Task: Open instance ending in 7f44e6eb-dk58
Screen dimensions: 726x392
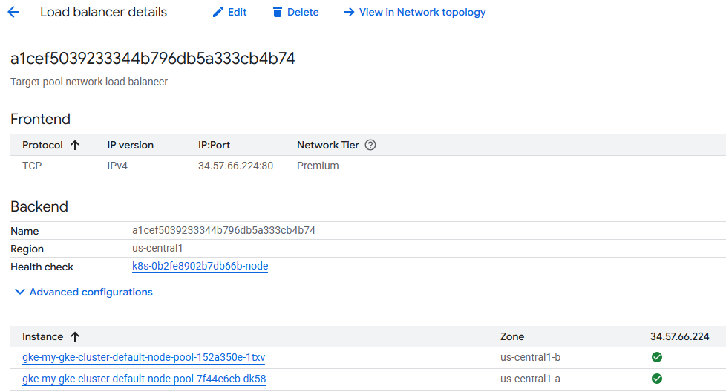Action: pos(144,379)
